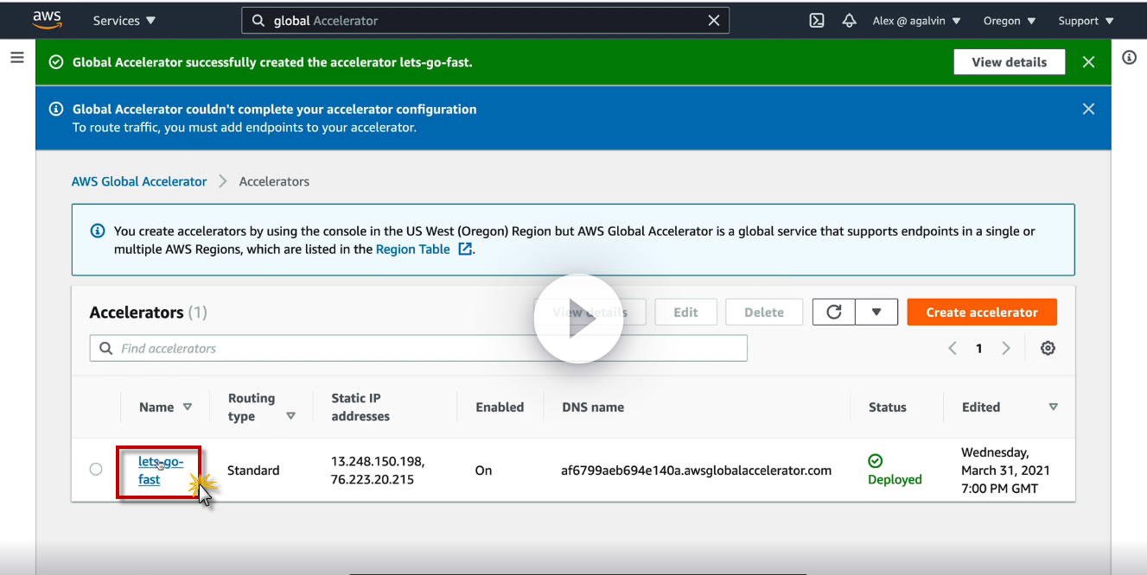Image resolution: width=1147 pixels, height=575 pixels.
Task: Click the Deployed status text
Action: (895, 479)
